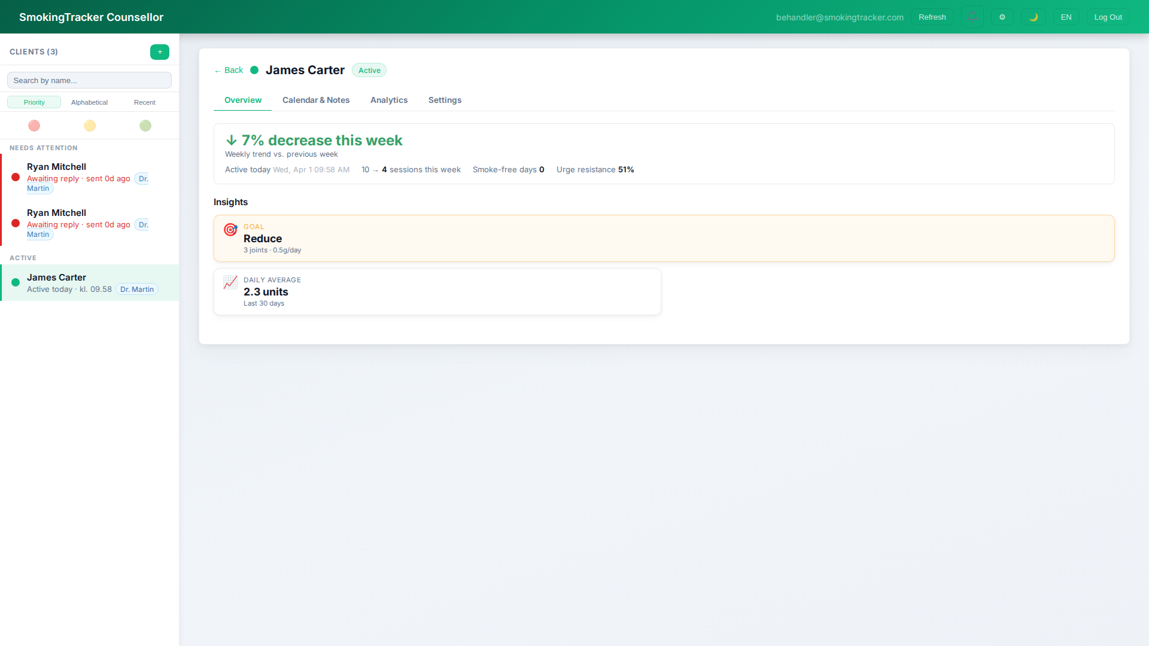1149x646 pixels.
Task: Click the Daily Average trend chart icon
Action: click(230, 282)
